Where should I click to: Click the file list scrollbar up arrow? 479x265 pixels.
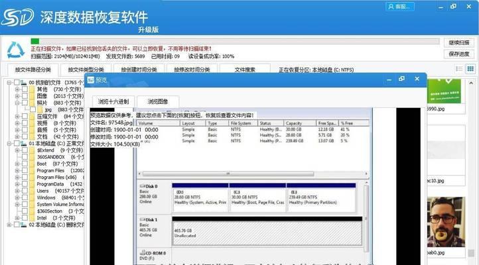pyautogui.click(x=471, y=83)
